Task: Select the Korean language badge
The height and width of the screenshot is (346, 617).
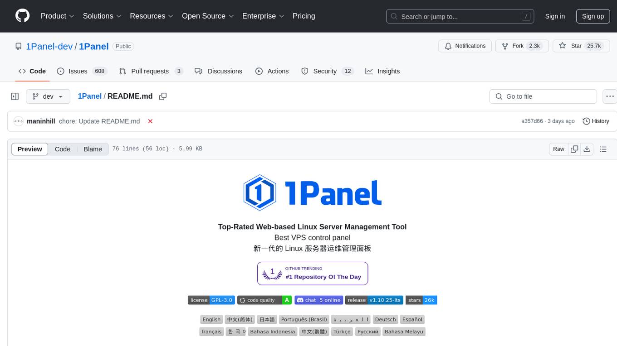Action: tap(236, 332)
